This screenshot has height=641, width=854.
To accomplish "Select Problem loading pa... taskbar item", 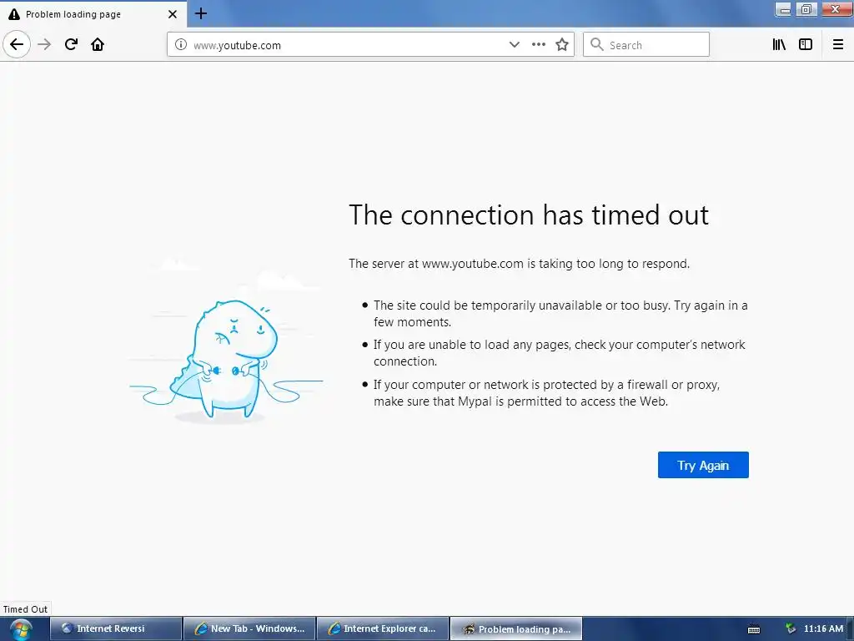I will (x=516, y=628).
